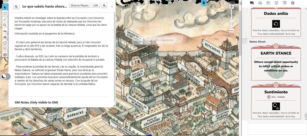Click the GM Notes heading
Image resolution: width=307 pixels, height=136 pixels.
pyautogui.click(x=36, y=103)
